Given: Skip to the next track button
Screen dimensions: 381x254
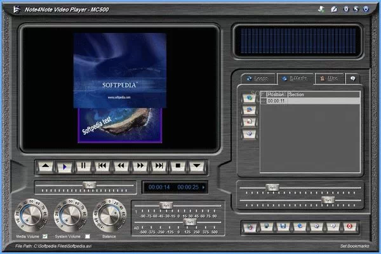Looking at the screenshot, I should coord(159,166).
